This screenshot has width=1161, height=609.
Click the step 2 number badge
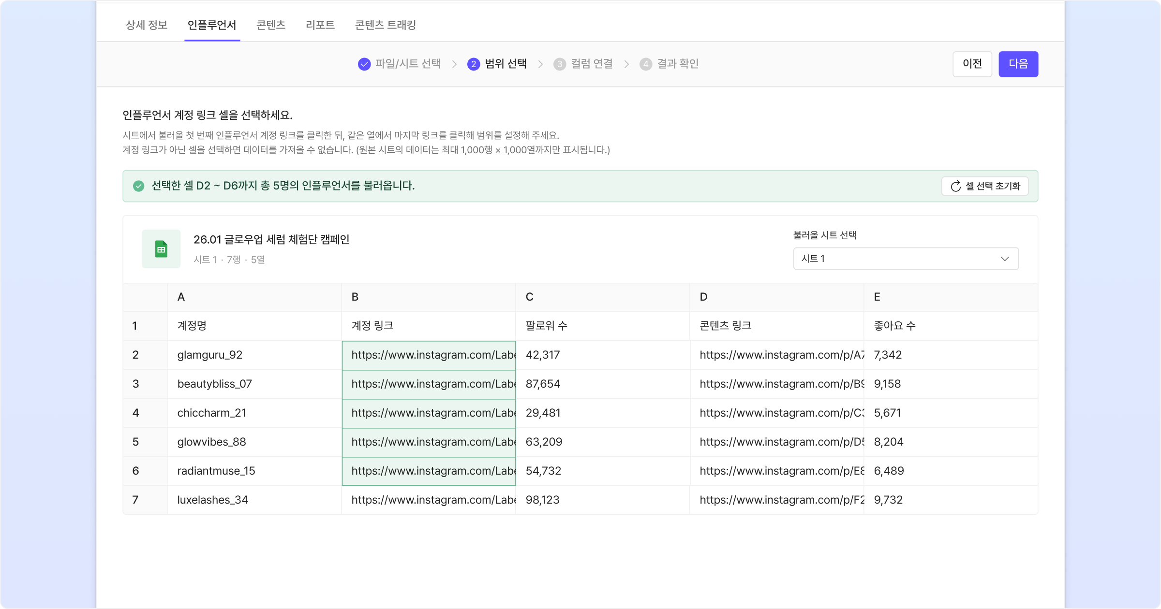click(474, 64)
